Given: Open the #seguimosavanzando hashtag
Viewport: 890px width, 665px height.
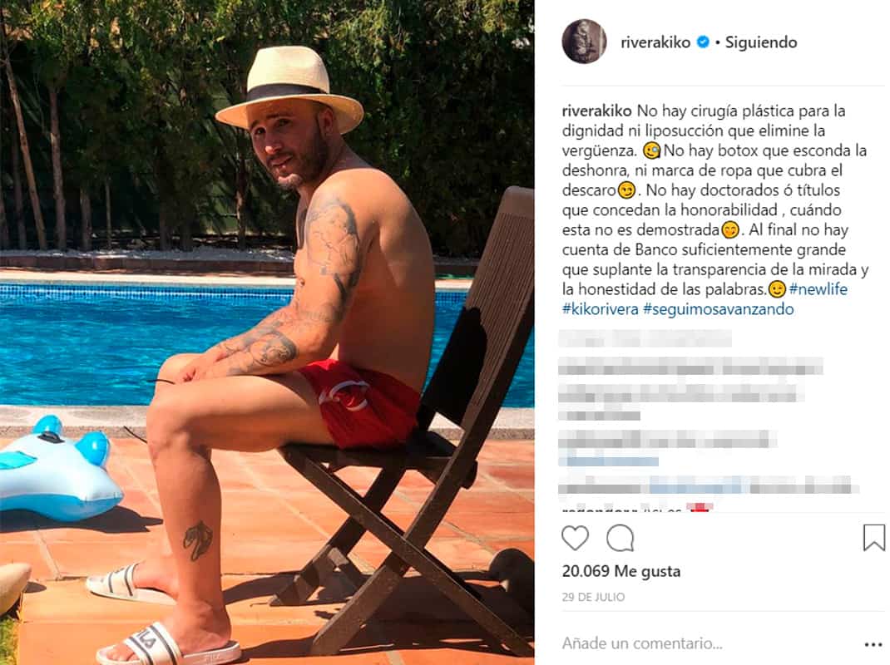Looking at the screenshot, I should (x=718, y=309).
